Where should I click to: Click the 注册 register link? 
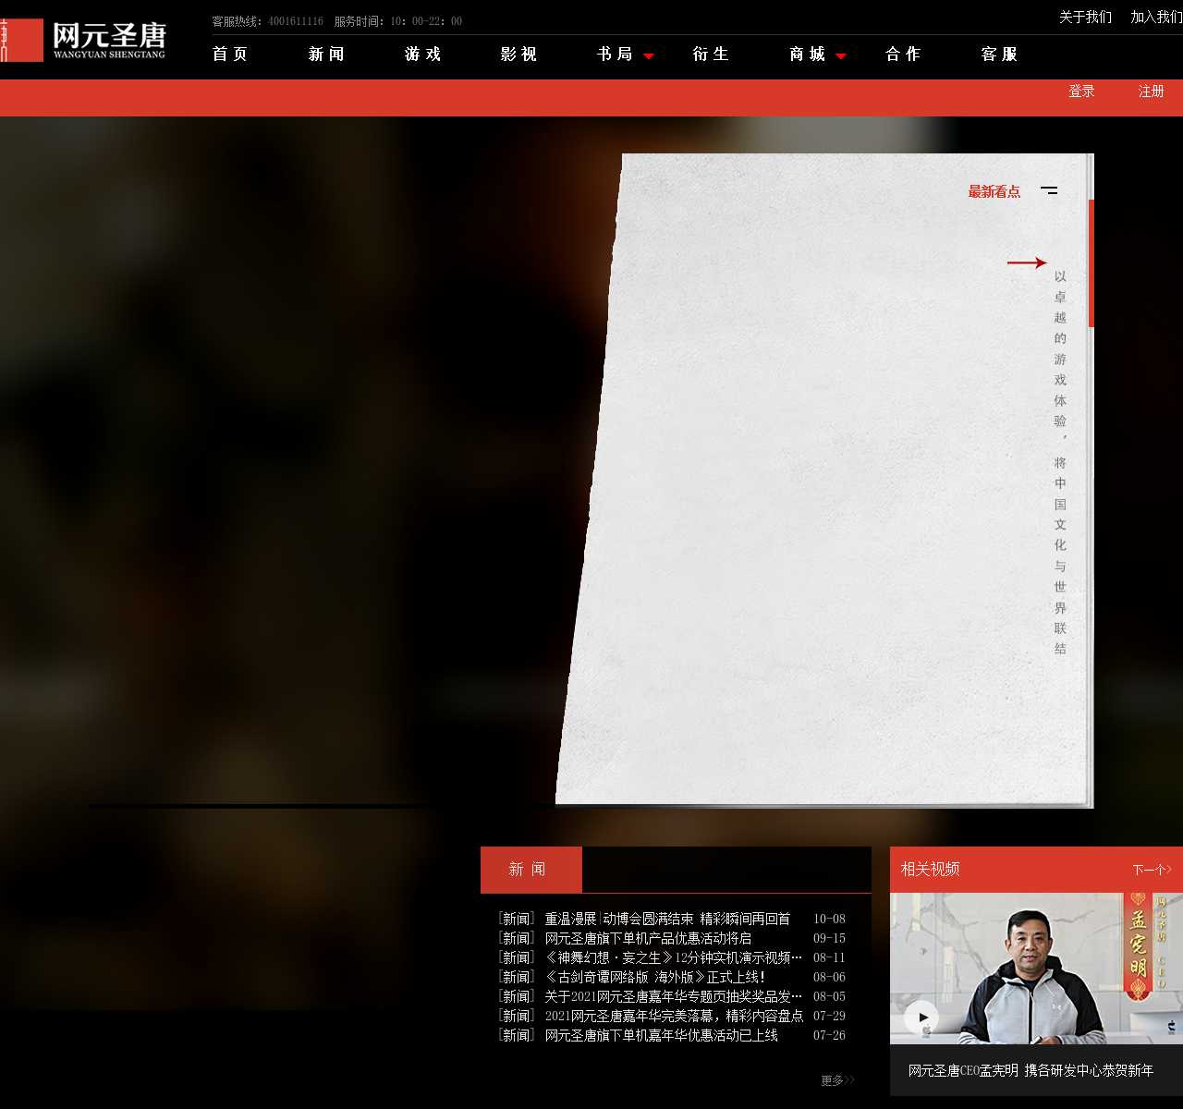1151,91
